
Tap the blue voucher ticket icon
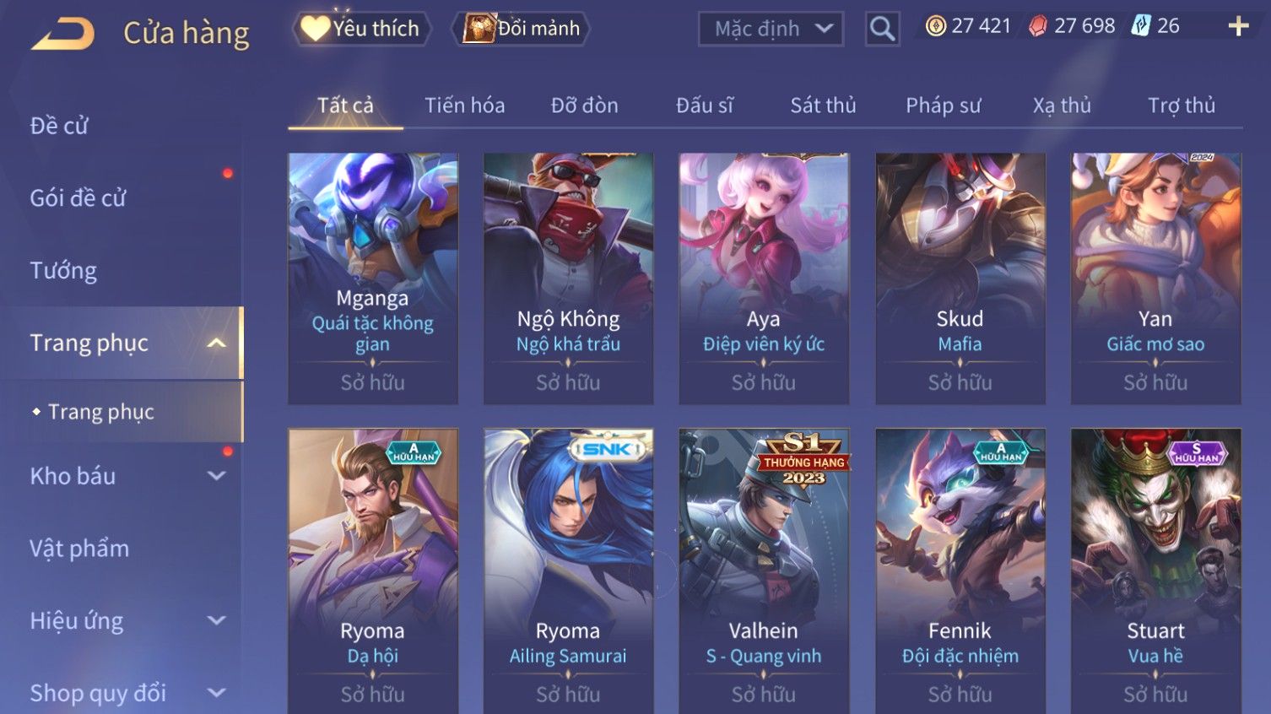[x=1141, y=26]
